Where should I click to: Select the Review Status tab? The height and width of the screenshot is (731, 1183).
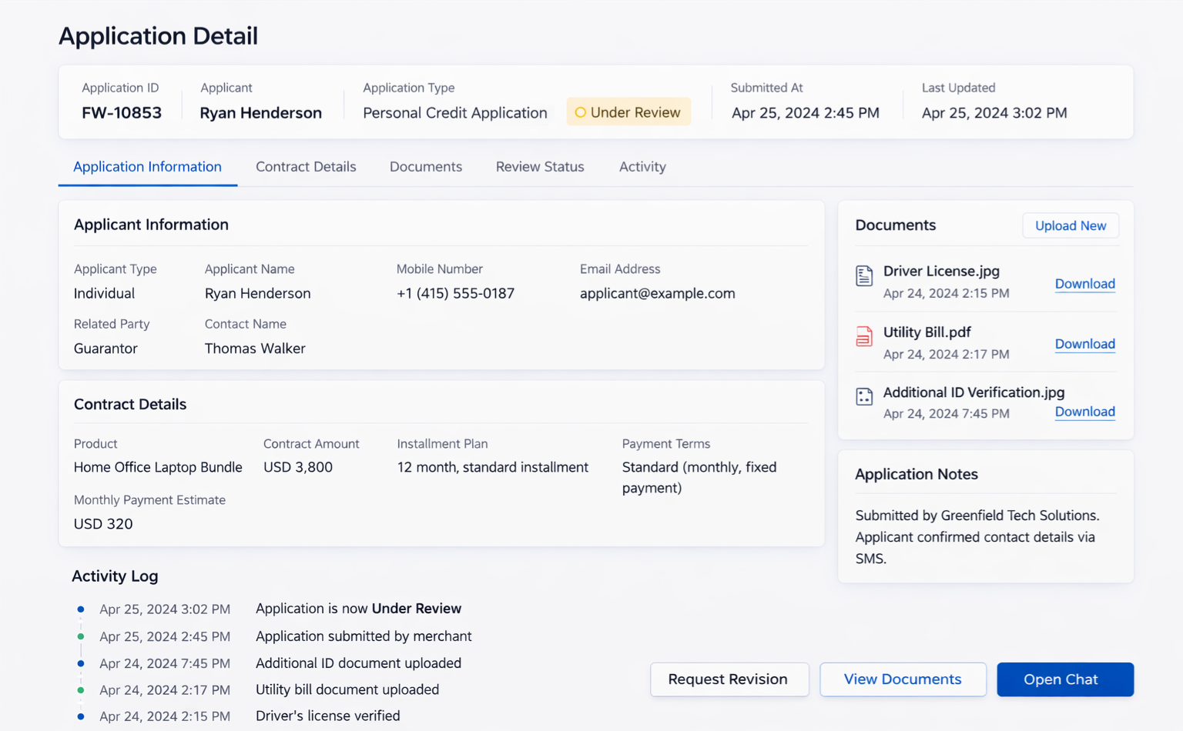click(x=539, y=166)
